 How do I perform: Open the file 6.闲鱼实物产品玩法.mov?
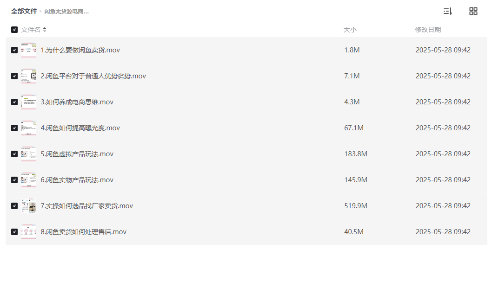point(77,180)
